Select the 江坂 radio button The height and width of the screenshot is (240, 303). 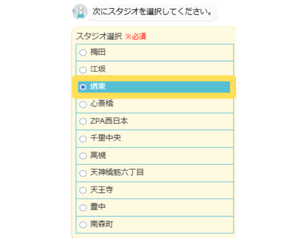[x=83, y=70]
